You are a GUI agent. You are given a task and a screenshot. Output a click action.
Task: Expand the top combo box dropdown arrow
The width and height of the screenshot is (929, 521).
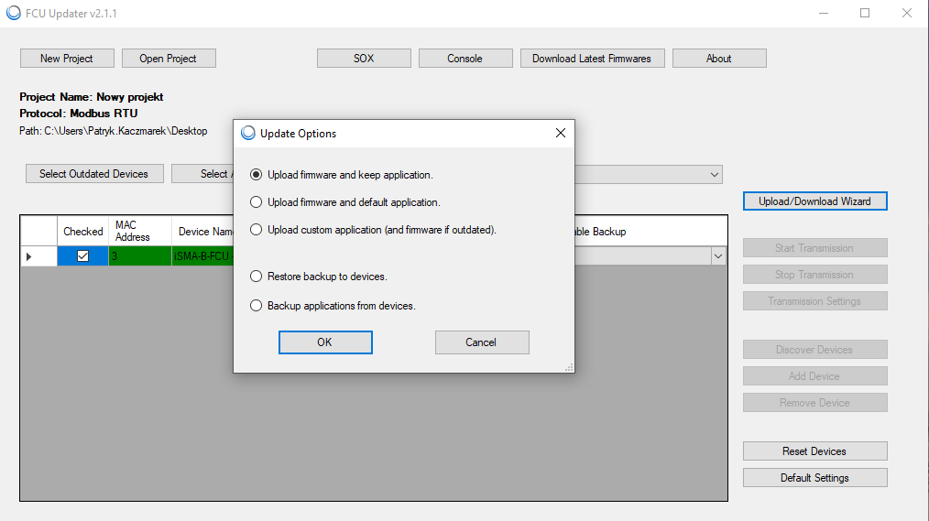[715, 174]
